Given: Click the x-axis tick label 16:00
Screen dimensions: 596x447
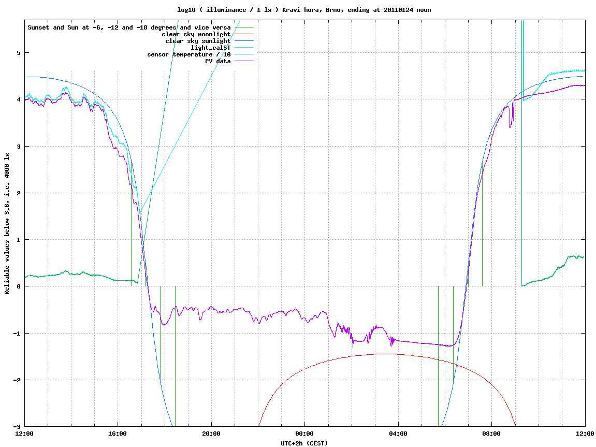Looking at the screenshot, I should point(118,434).
